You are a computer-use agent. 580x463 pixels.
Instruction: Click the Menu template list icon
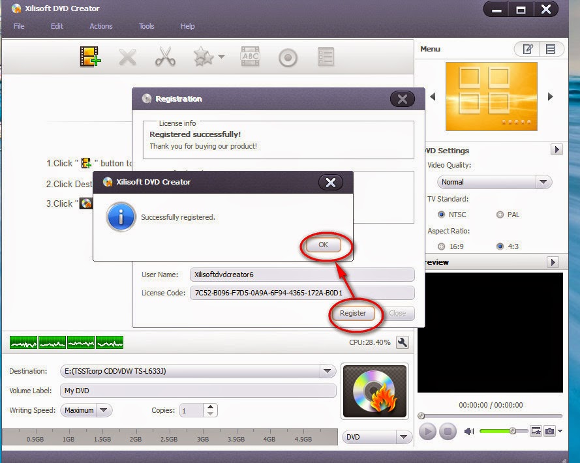551,49
